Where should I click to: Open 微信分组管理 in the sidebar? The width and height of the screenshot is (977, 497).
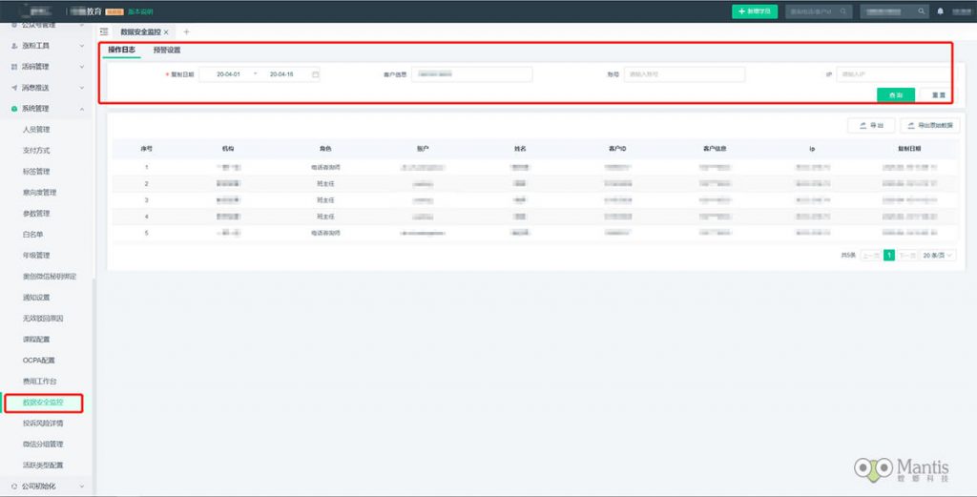click(x=43, y=445)
